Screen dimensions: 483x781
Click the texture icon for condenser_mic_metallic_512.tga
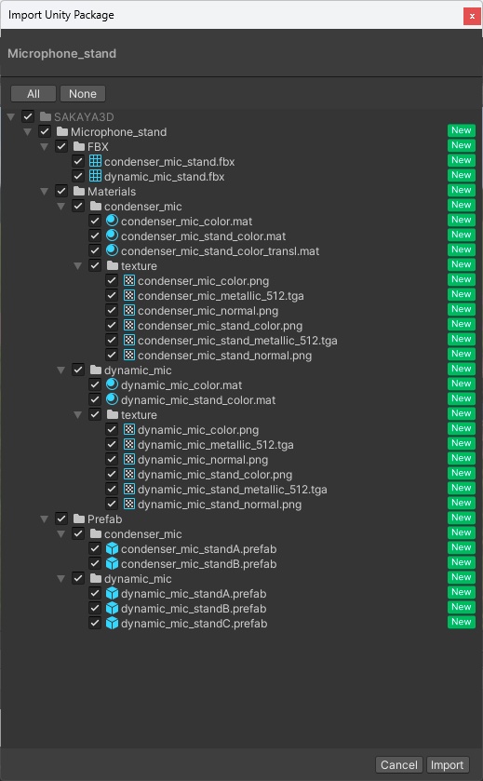pos(129,295)
